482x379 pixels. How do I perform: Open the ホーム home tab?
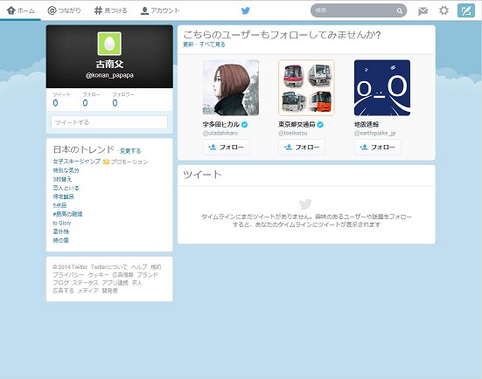point(21,10)
